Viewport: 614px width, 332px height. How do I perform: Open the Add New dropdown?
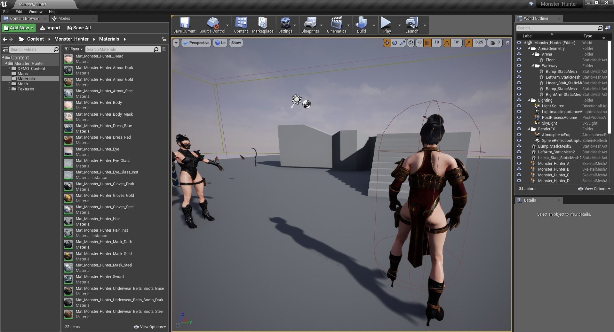(x=19, y=28)
